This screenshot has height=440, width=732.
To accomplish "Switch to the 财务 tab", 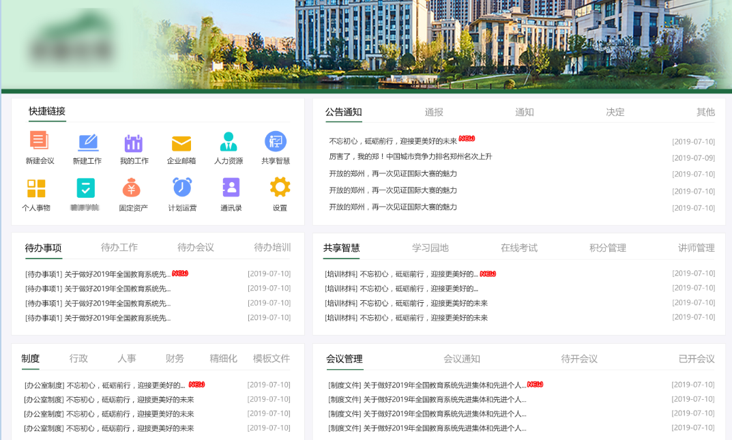I will (x=175, y=358).
